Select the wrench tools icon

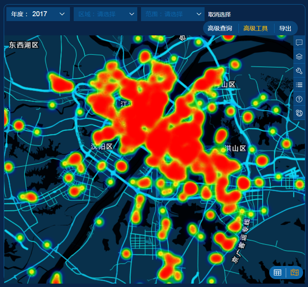coord(299,71)
